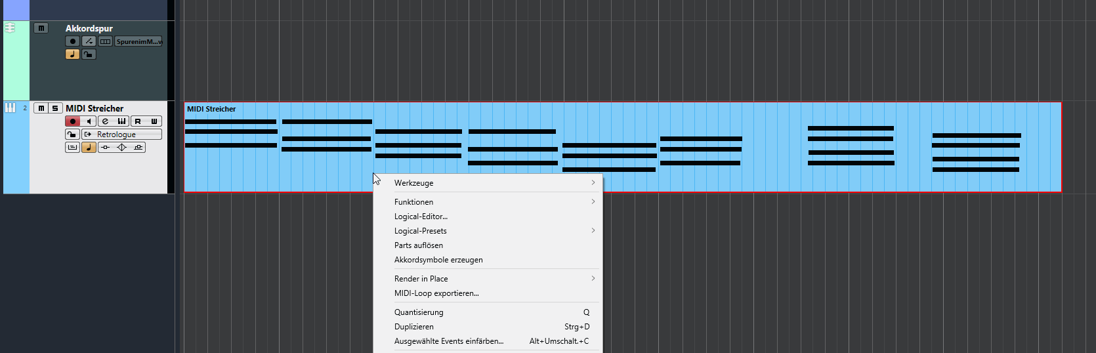Toggle musical timebase note icon on Akkordspur
1096x353 pixels.
[72, 54]
